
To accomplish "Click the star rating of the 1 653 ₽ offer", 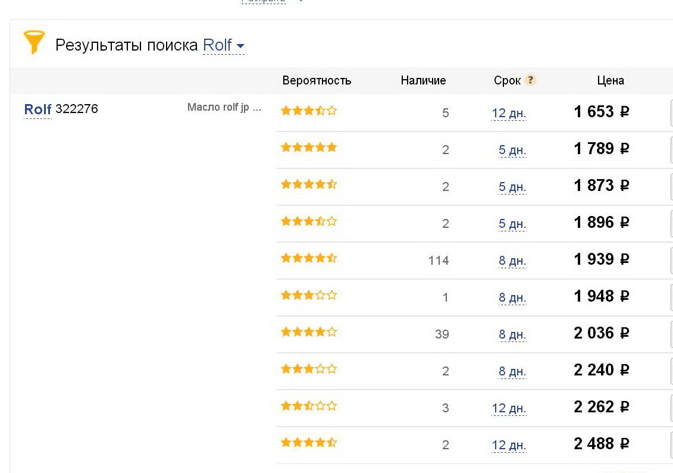I will click(309, 111).
